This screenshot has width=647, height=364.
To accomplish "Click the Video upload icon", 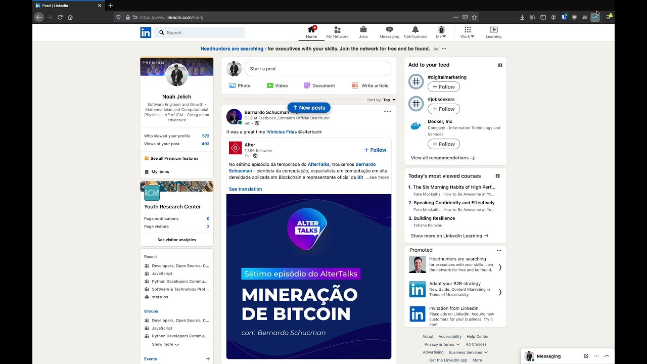I will pos(269,85).
